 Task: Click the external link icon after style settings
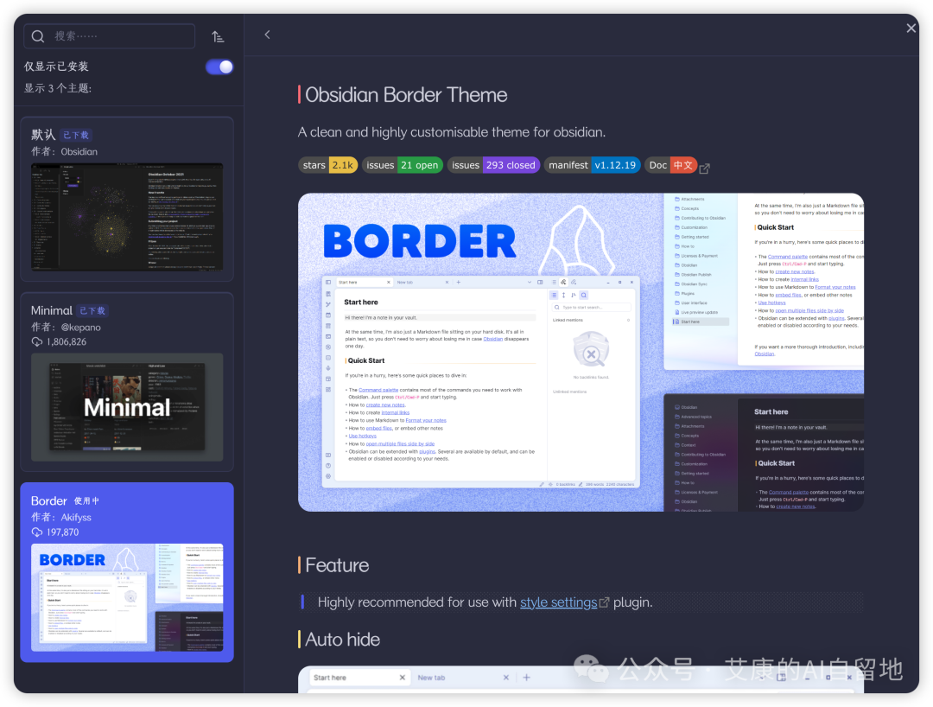[x=604, y=602]
